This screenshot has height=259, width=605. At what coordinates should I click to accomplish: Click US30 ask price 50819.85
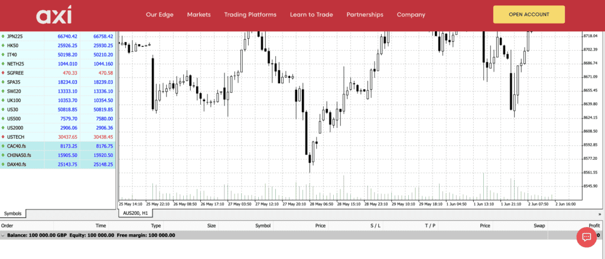(103, 110)
